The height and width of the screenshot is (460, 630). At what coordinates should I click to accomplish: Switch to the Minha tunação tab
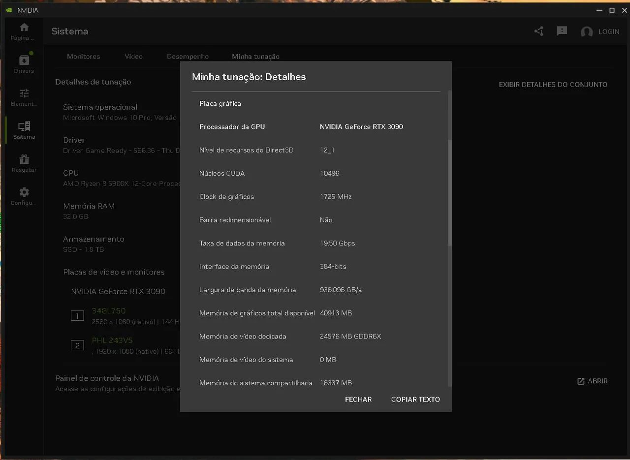[255, 57]
